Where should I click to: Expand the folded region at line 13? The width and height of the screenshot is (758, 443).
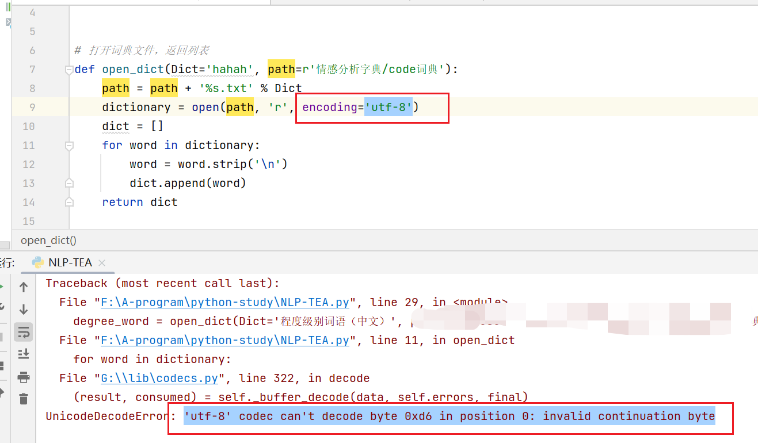(x=69, y=182)
